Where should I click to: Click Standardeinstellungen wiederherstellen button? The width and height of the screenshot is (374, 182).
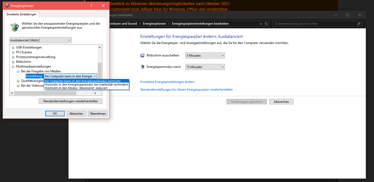[x=70, y=101]
